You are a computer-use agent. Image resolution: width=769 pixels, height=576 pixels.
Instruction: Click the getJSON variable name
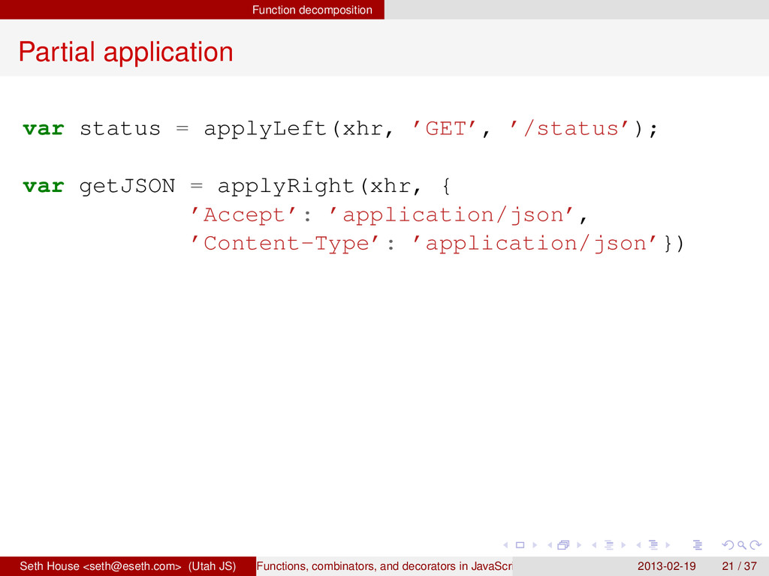[x=127, y=187]
